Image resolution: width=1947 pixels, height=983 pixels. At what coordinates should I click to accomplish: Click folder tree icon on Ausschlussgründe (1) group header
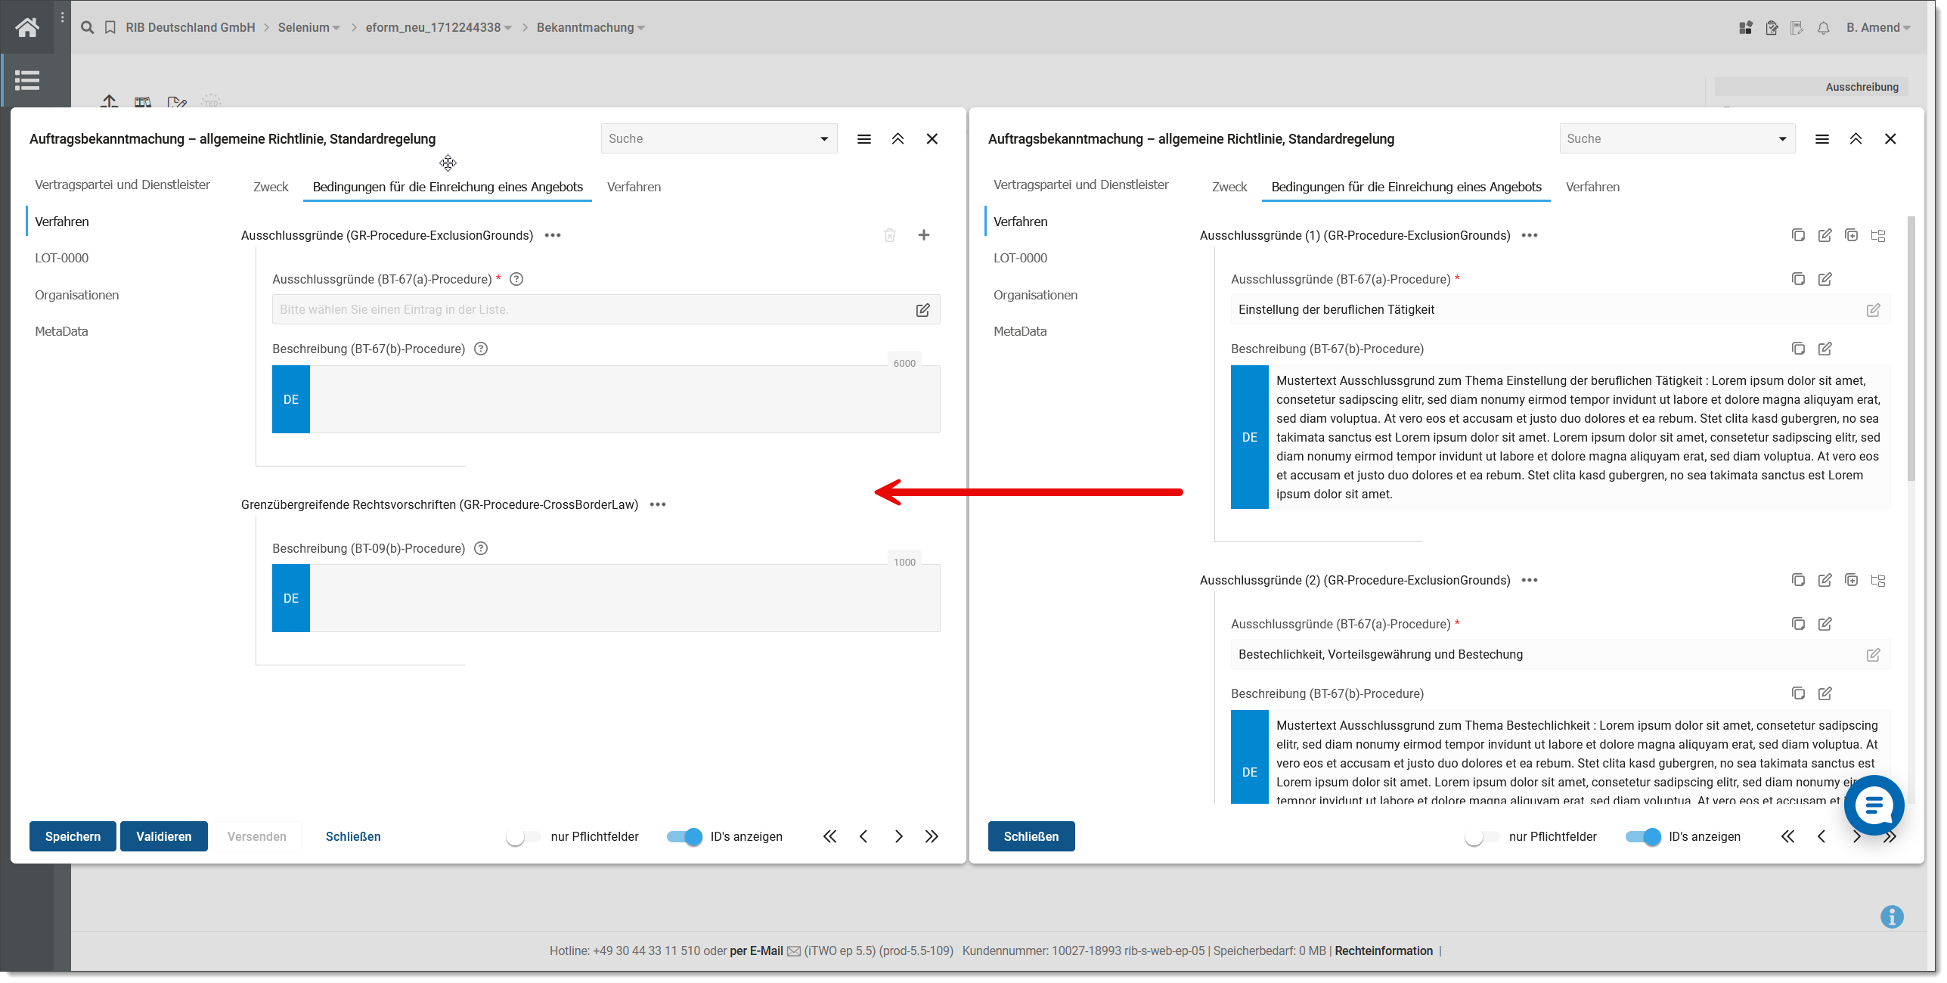click(x=1878, y=235)
